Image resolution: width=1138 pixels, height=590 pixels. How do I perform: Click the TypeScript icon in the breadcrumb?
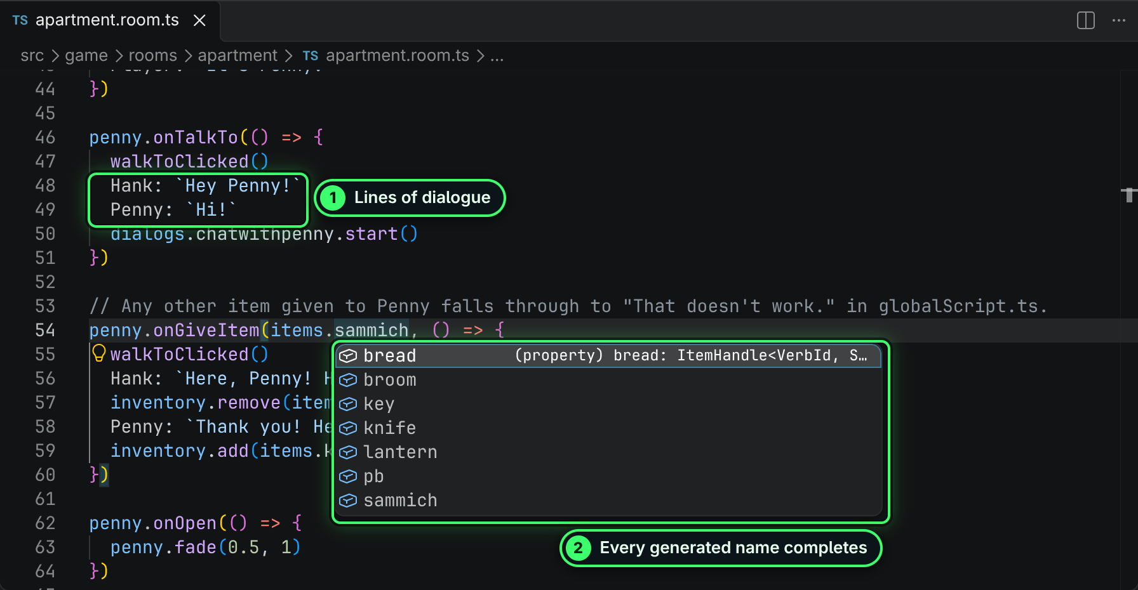[x=311, y=56]
